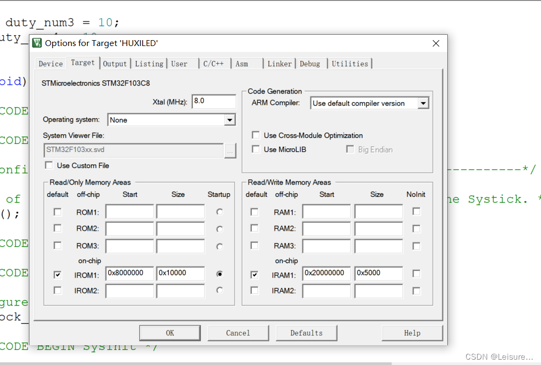Screen dimensions: 541x365
Task: Toggle the IRAM2 NoInit checkbox
Action: [416, 291]
